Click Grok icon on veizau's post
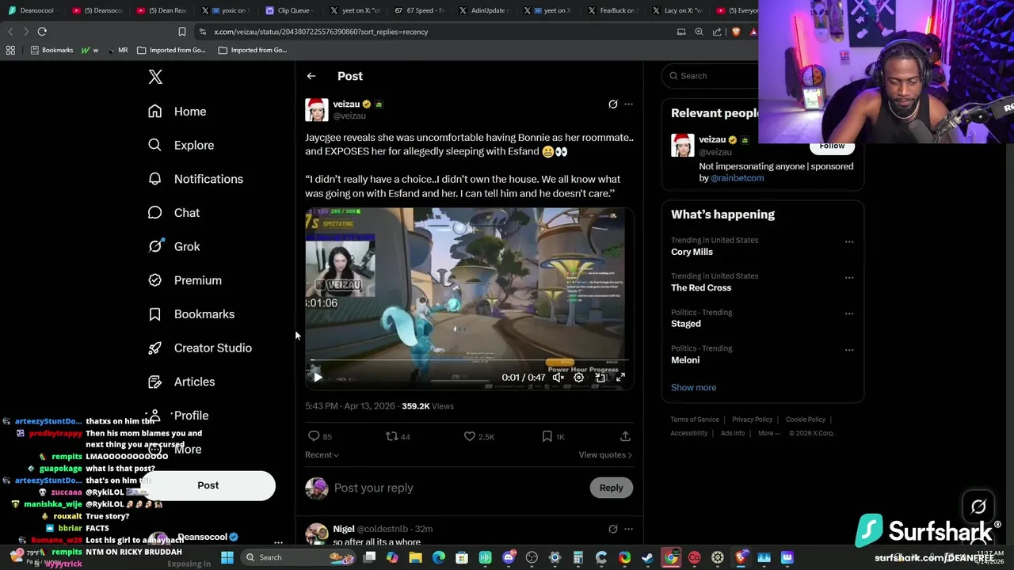1014x570 pixels. [x=612, y=104]
